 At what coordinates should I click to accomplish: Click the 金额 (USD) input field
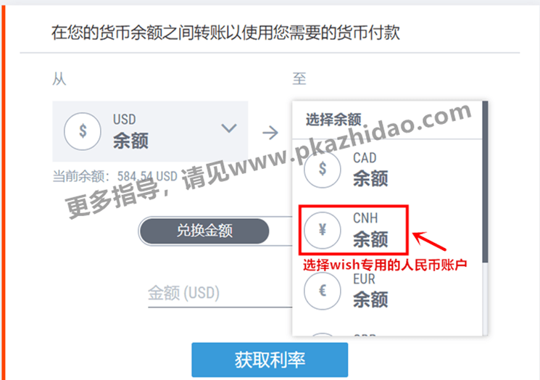(220, 294)
